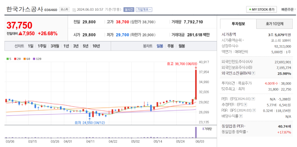Click the stock code 036460

(x=51, y=10)
